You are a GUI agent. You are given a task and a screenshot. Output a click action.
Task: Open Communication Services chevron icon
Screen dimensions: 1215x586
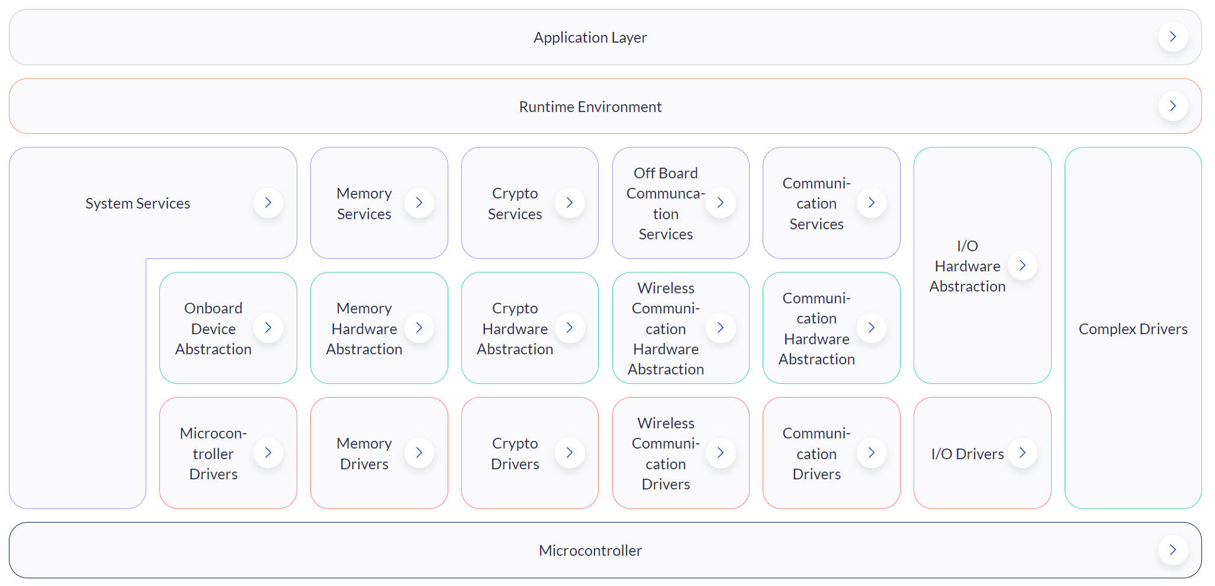(x=872, y=203)
